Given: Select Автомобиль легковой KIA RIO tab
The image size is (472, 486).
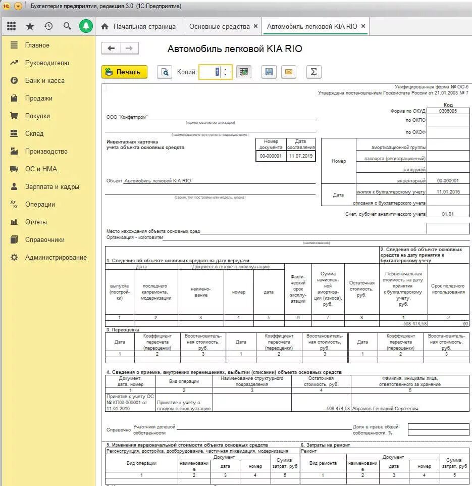Looking at the screenshot, I should pos(312,27).
